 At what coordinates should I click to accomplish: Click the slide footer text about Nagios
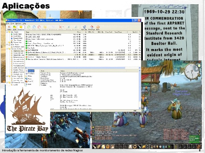pyautogui.click(x=42, y=150)
